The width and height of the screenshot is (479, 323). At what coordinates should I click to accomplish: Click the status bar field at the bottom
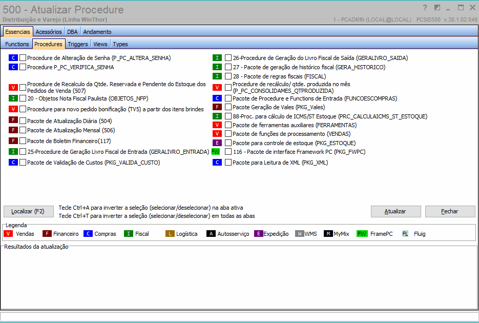[239, 316]
